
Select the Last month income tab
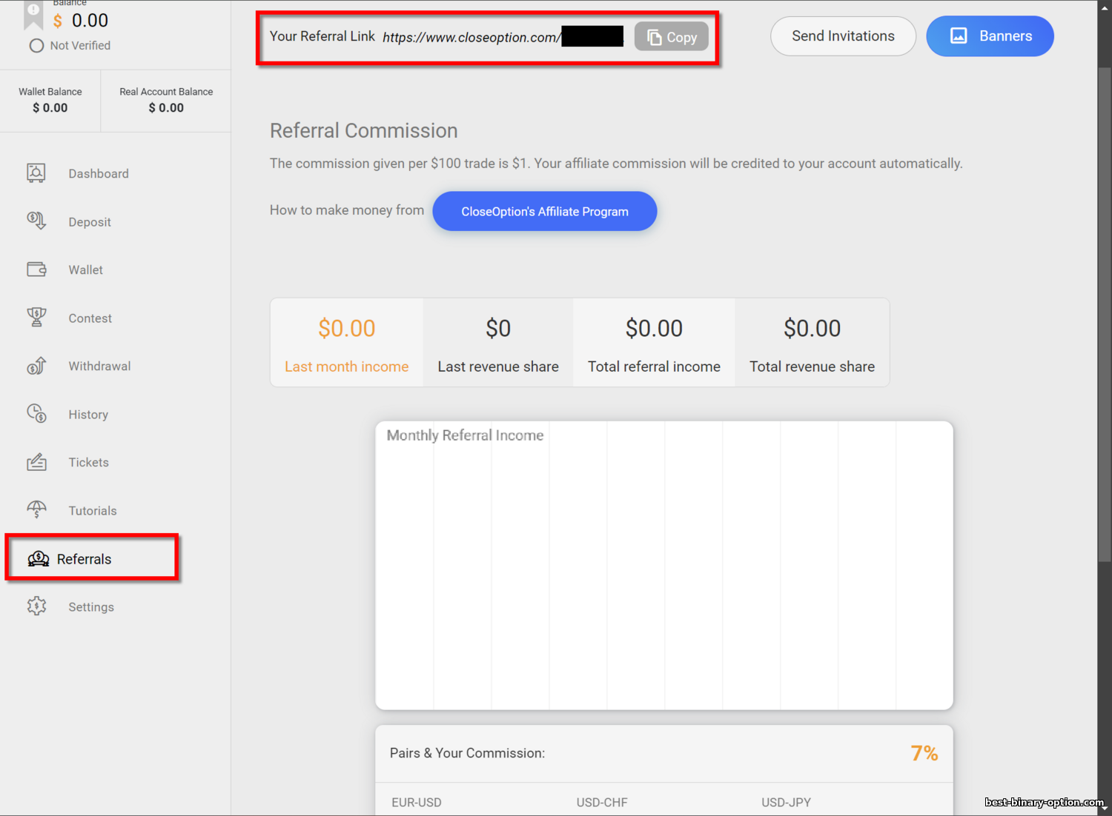347,343
